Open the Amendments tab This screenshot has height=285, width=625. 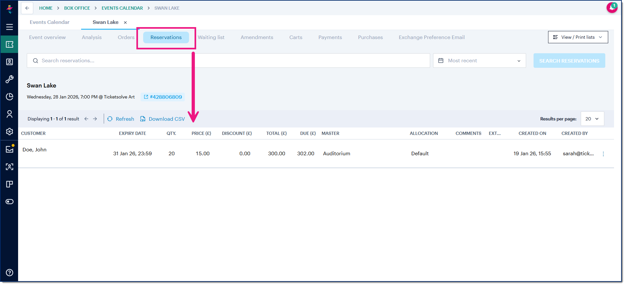[x=257, y=37]
